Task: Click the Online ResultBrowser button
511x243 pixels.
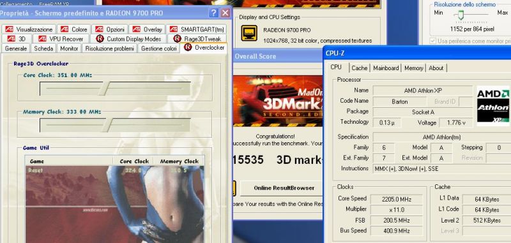Action: tap(284, 188)
